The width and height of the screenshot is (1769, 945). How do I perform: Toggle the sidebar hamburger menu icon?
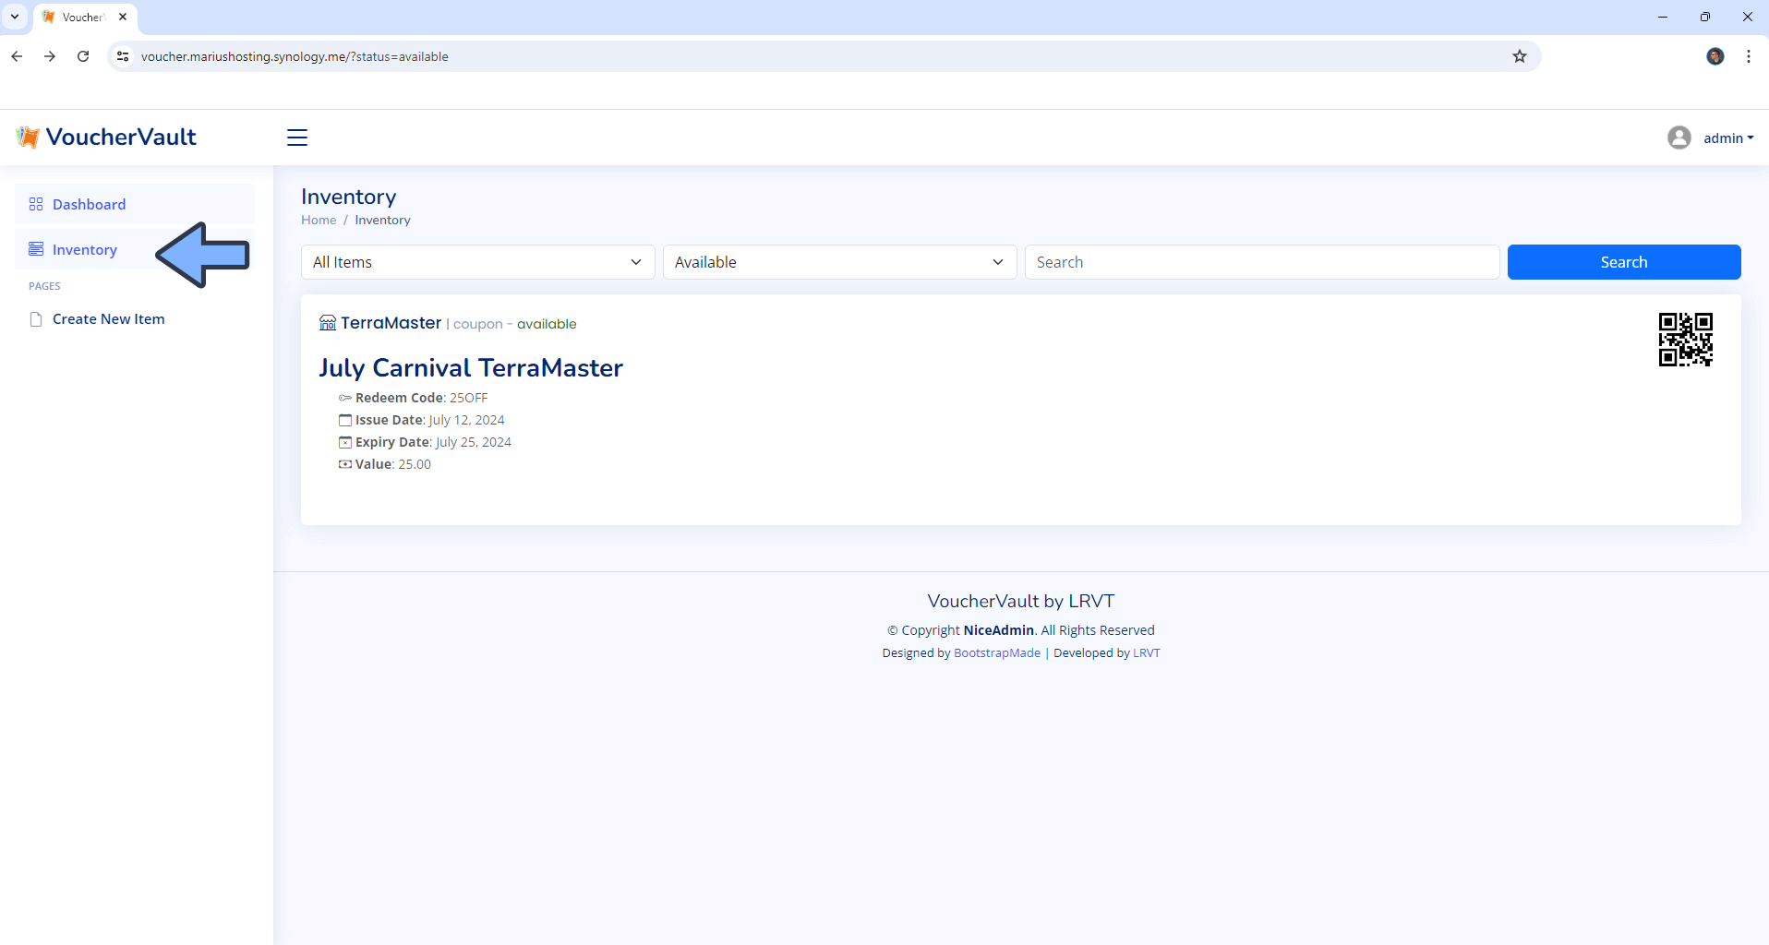click(296, 138)
